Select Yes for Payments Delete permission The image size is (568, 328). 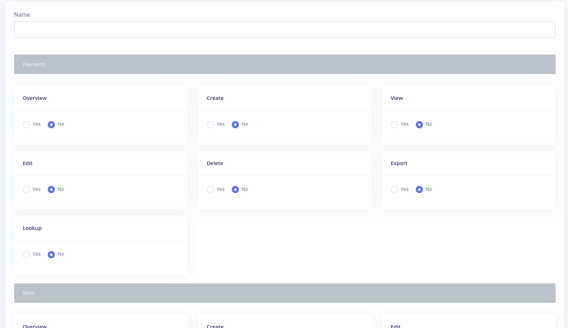click(x=210, y=190)
